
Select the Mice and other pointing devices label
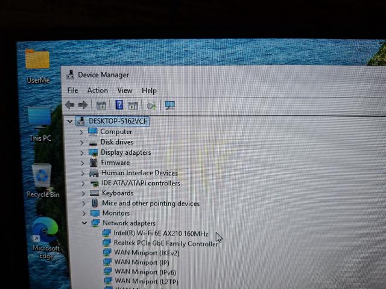point(151,204)
